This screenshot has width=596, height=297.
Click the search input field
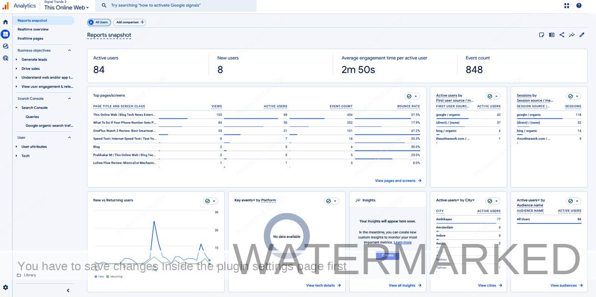(x=176, y=5)
